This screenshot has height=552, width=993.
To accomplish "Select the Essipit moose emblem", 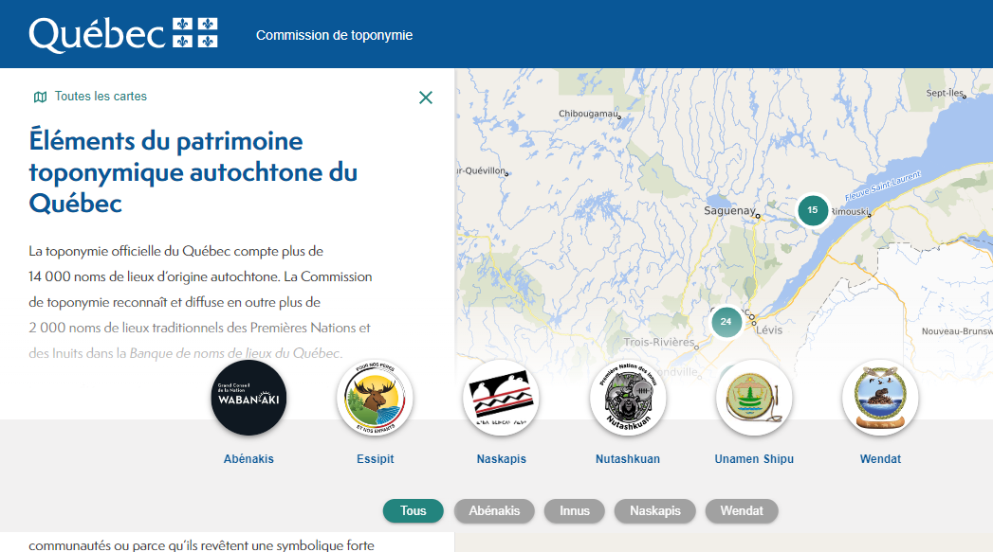I will (375, 399).
